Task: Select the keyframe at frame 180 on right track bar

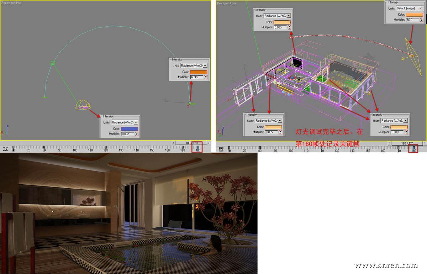Action: pyautogui.click(x=413, y=147)
